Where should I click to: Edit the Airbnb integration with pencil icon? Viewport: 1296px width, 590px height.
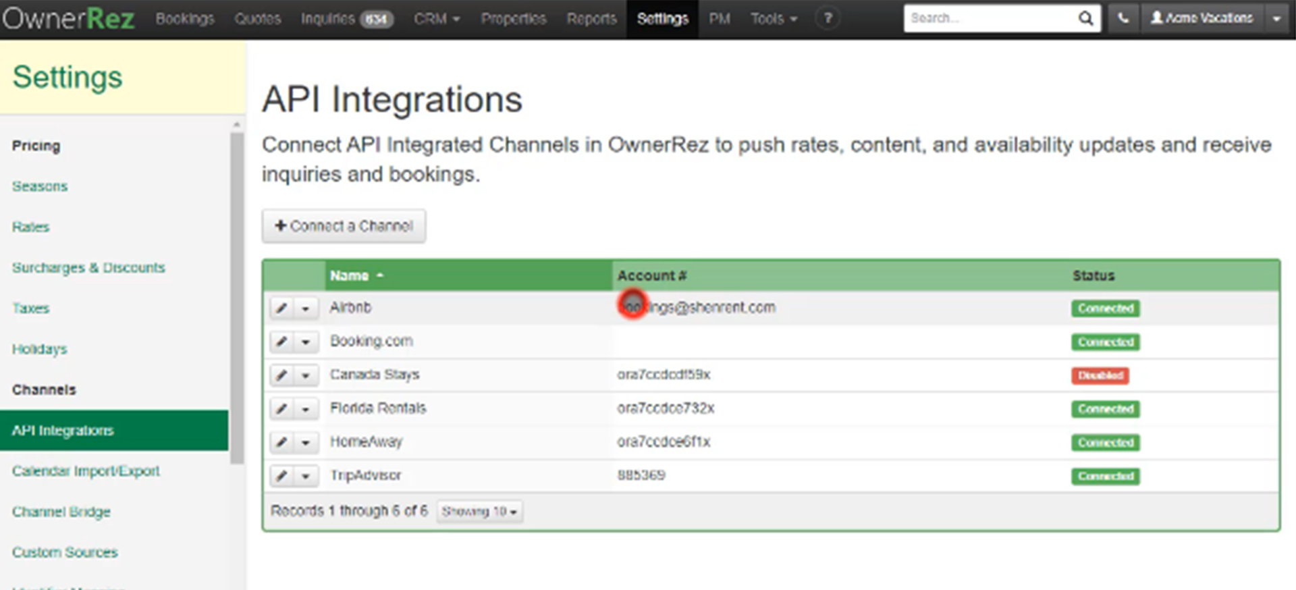(282, 308)
